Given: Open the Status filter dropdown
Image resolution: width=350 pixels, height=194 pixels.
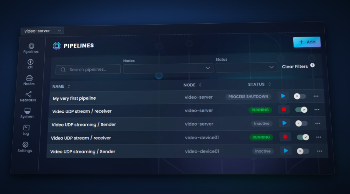Looking at the screenshot, I should (x=246, y=67).
